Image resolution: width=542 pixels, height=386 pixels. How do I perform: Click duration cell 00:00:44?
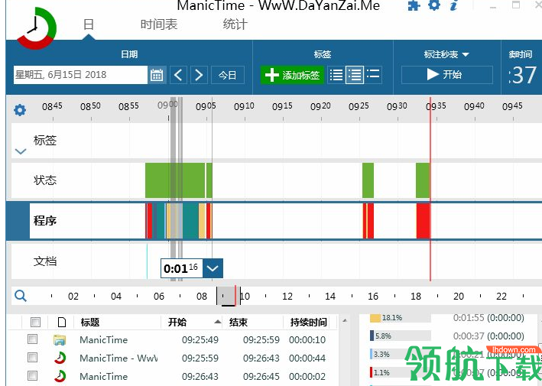coord(307,358)
